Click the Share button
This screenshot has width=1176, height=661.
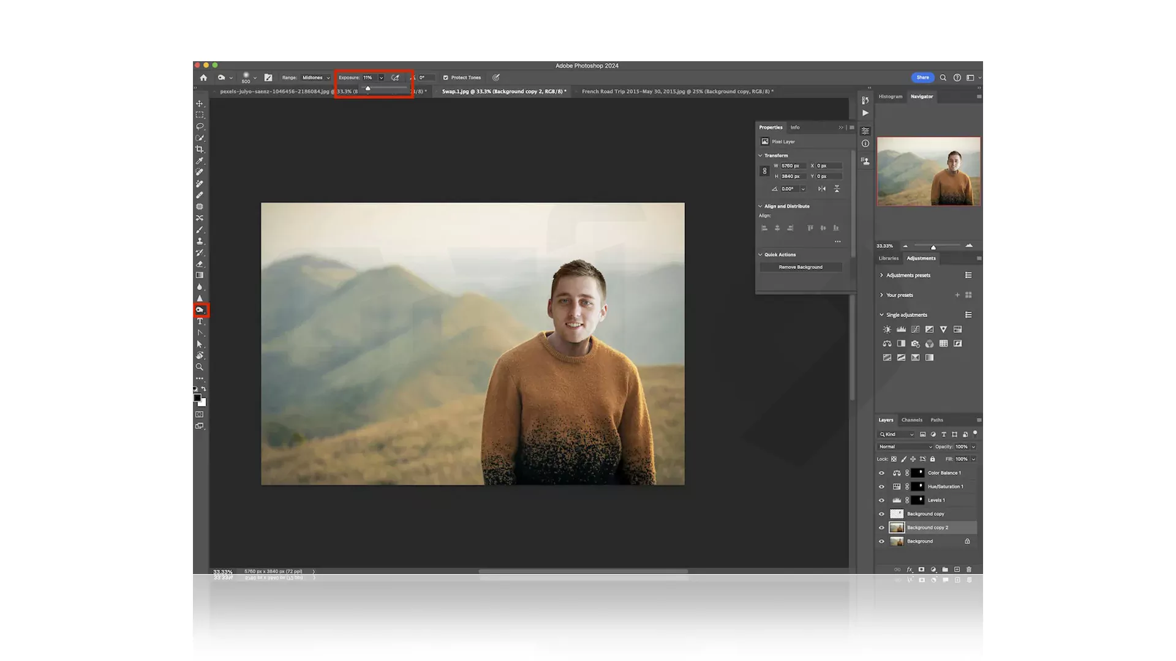(922, 78)
